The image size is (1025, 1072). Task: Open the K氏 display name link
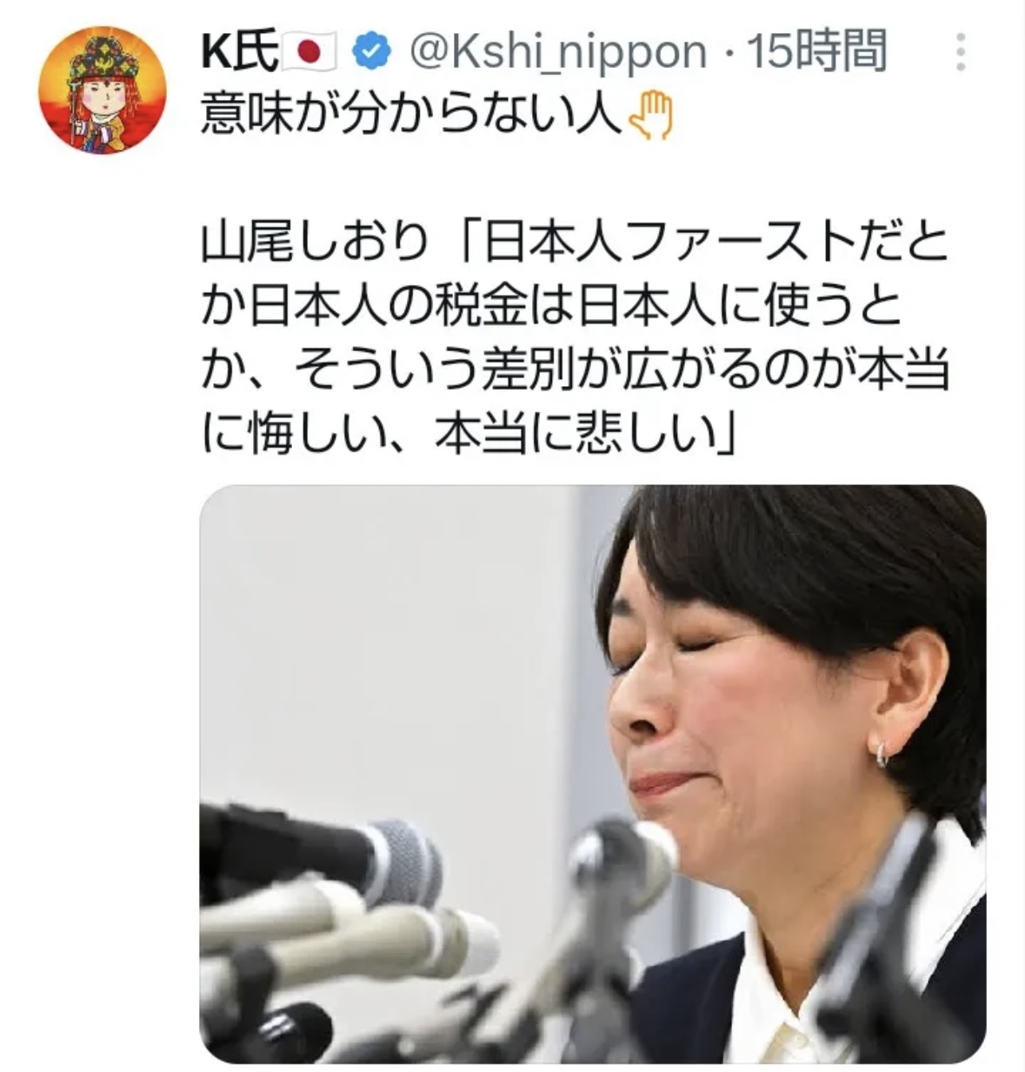240,53
